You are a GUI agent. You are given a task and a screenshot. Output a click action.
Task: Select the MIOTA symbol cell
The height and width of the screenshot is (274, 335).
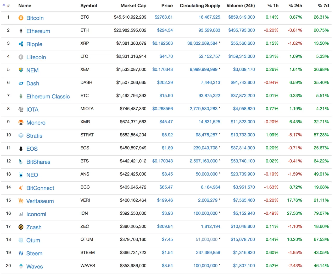point(87,109)
